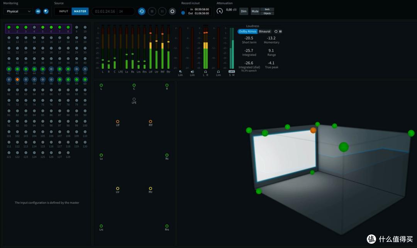Screen dimensions: 417x248
Task: Toggle Objects mute selection
Action: pos(267,13)
